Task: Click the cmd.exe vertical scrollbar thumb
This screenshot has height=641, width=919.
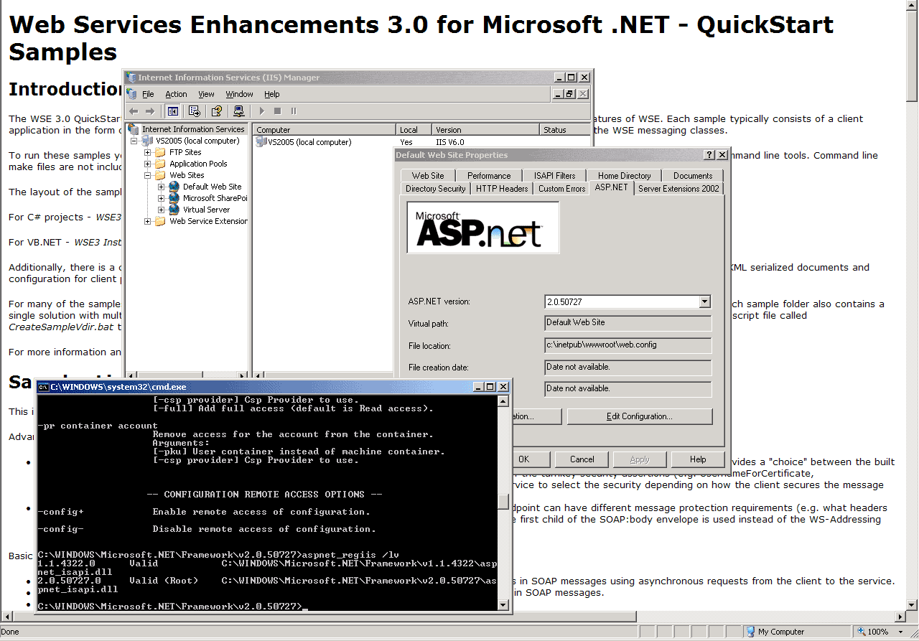Action: tap(503, 502)
